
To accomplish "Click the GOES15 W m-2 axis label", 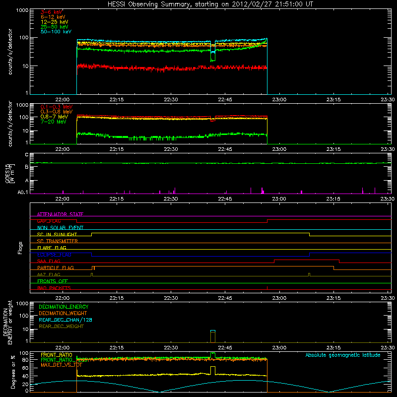I will pyautogui.click(x=10, y=173).
